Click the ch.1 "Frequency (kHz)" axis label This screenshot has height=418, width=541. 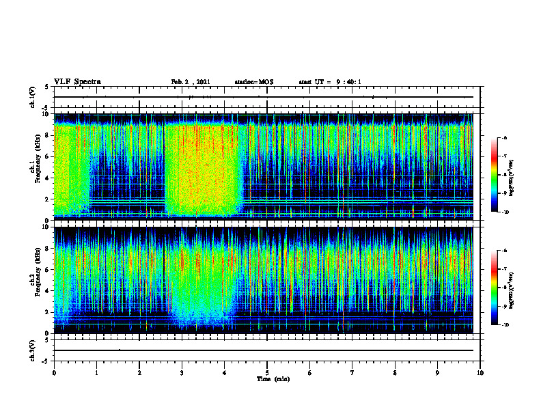tap(38, 158)
